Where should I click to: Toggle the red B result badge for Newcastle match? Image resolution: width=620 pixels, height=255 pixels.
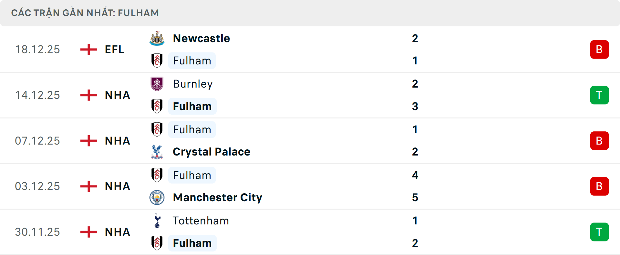click(x=599, y=49)
